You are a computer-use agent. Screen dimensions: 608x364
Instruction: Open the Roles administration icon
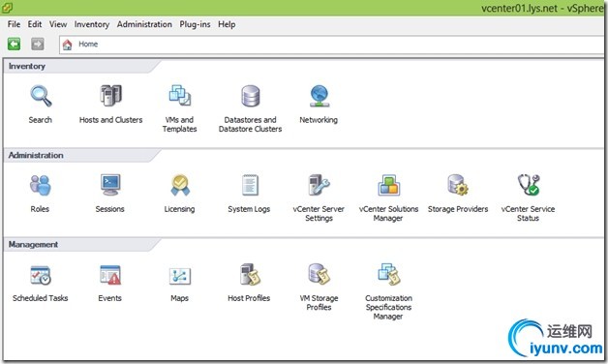point(41,185)
